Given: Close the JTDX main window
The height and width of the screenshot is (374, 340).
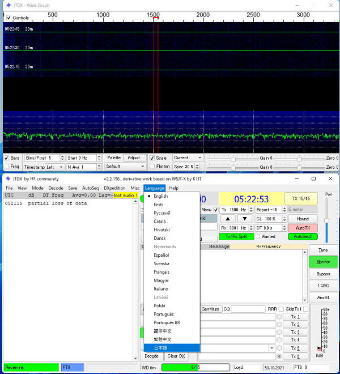Looking at the screenshot, I should (x=330, y=178).
